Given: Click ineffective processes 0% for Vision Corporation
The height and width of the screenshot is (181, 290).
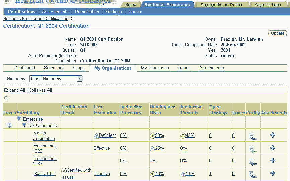Looking at the screenshot, I should coord(123,135).
